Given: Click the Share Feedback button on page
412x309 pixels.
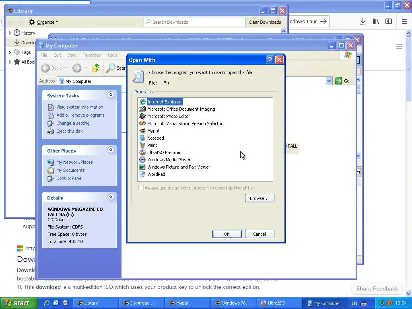Looking at the screenshot, I should pyautogui.click(x=377, y=288).
